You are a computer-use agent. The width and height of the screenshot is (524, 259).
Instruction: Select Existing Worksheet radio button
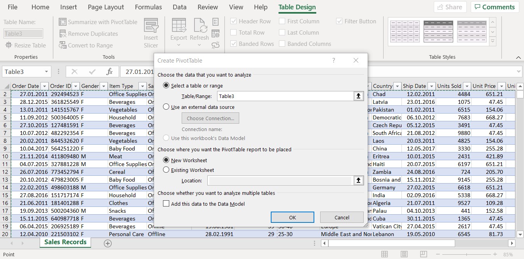(x=166, y=170)
